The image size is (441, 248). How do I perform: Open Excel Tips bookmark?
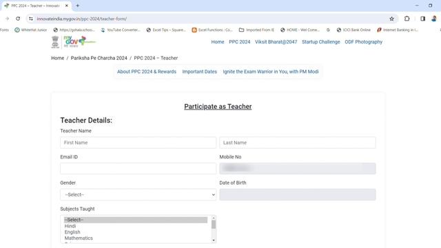[166, 30]
